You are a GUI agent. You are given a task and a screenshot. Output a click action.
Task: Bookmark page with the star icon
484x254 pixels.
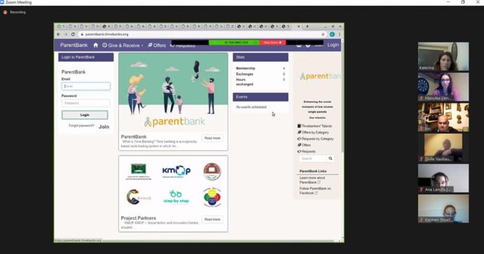323,34
